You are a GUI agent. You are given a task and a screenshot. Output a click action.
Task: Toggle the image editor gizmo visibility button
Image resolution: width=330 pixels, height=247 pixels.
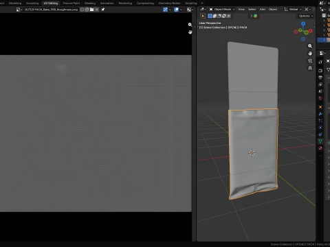pos(165,10)
